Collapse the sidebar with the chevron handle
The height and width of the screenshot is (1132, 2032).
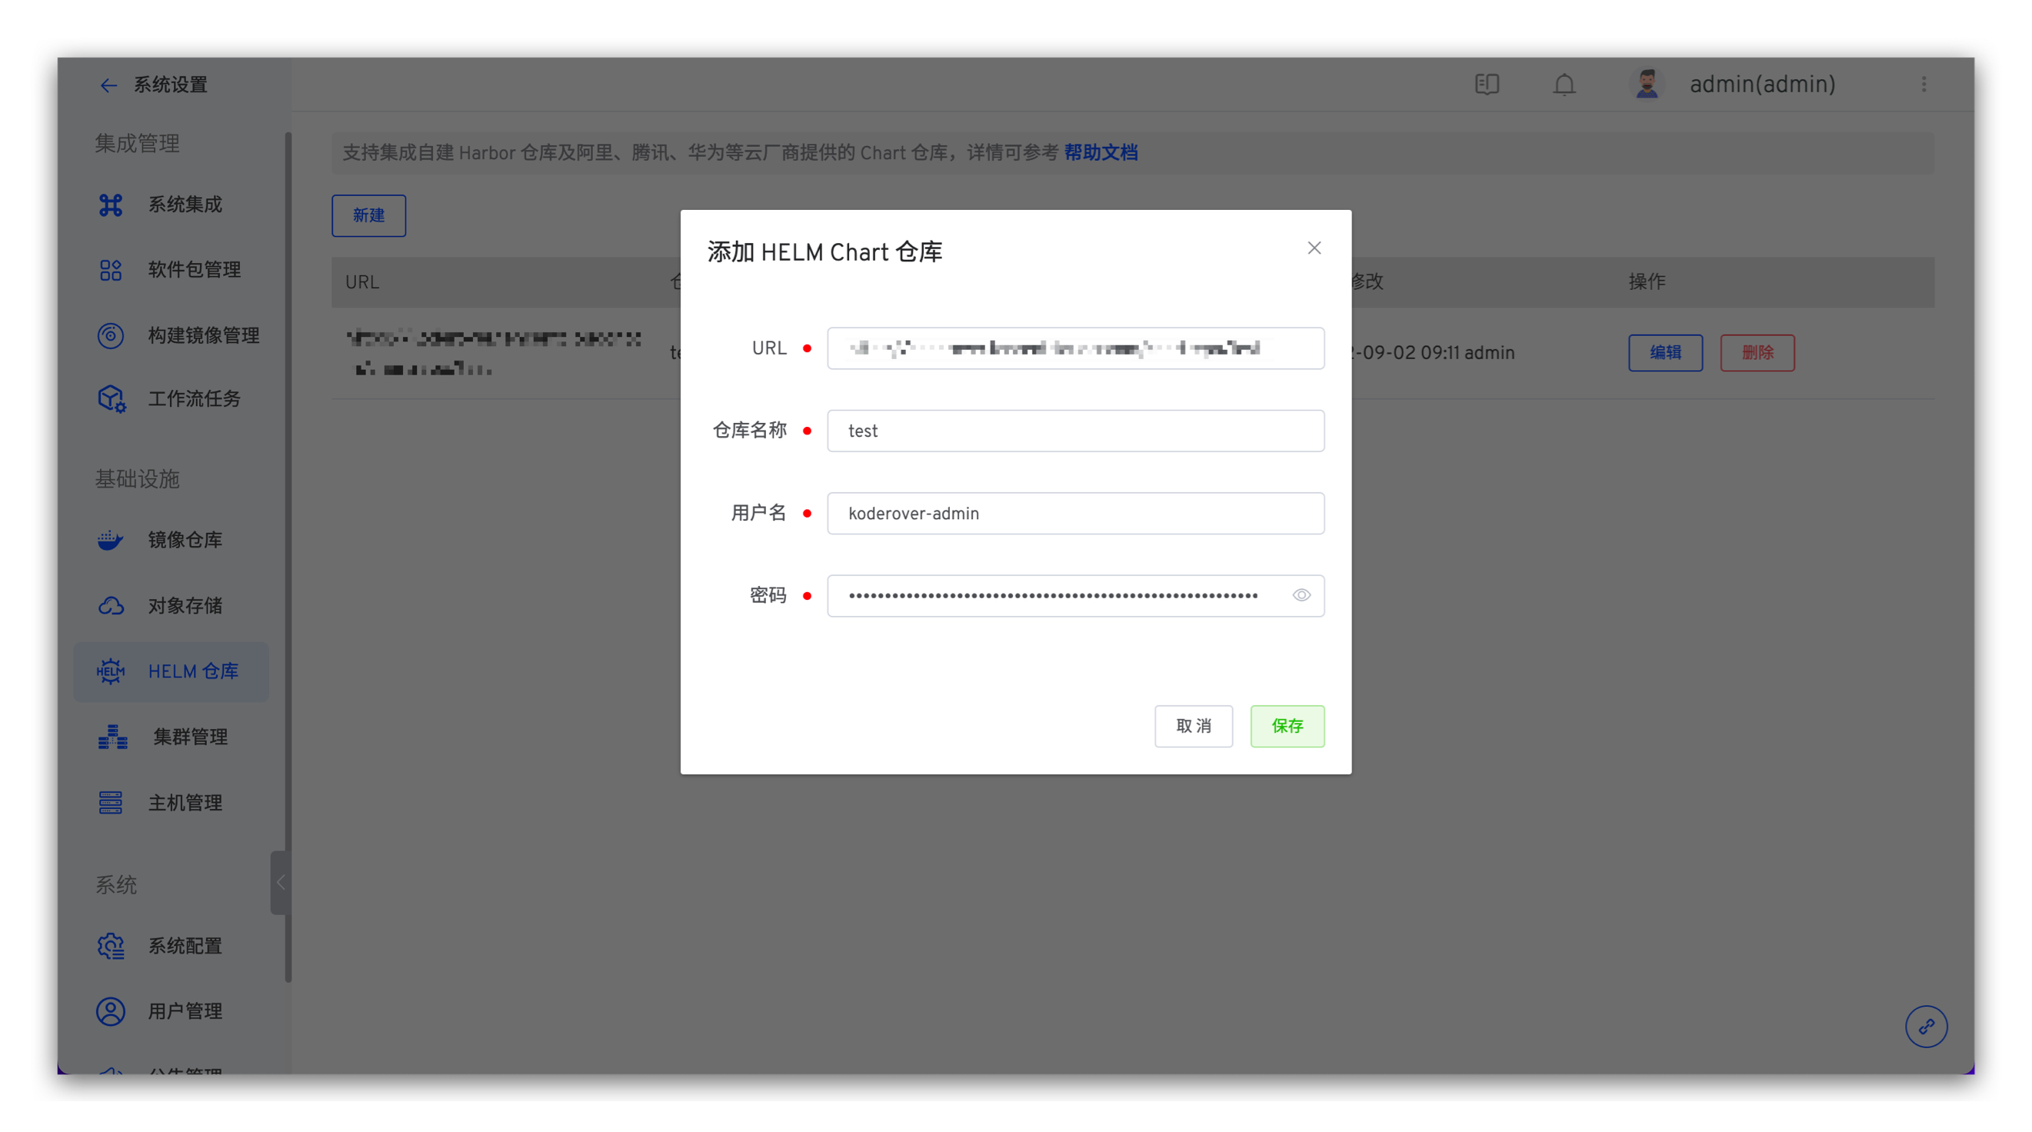[x=280, y=882]
